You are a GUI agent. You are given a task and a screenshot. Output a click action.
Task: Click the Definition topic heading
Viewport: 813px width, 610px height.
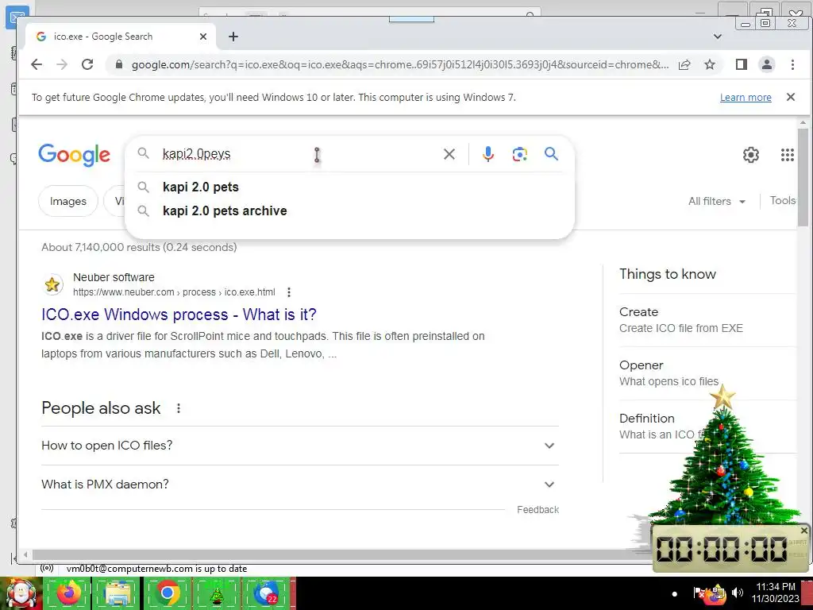(x=646, y=419)
